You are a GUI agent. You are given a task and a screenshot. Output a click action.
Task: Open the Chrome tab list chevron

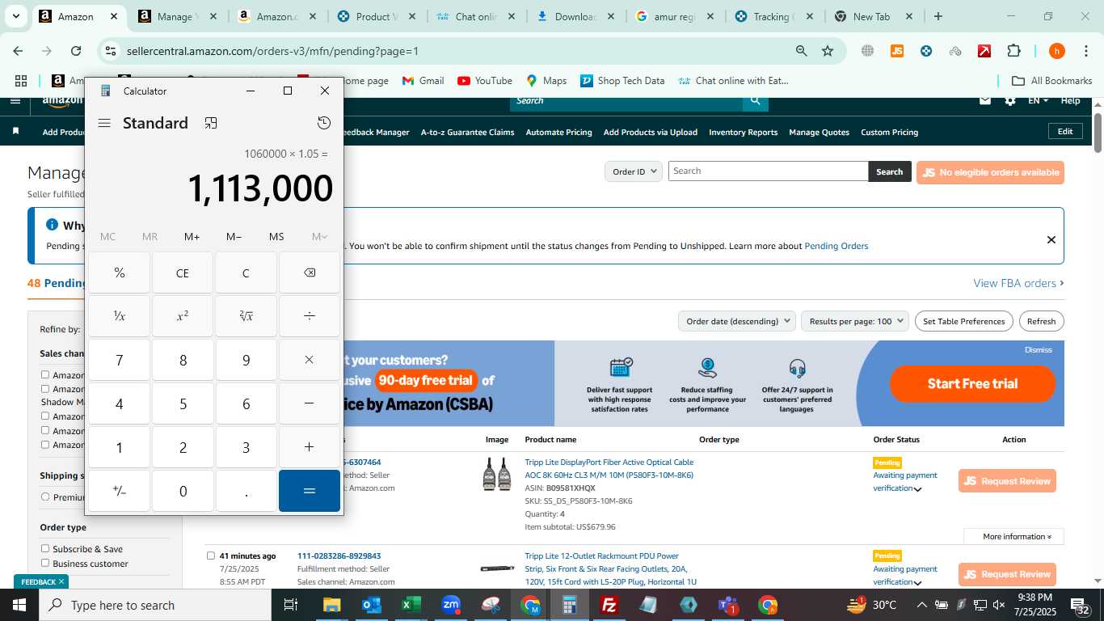click(15, 16)
